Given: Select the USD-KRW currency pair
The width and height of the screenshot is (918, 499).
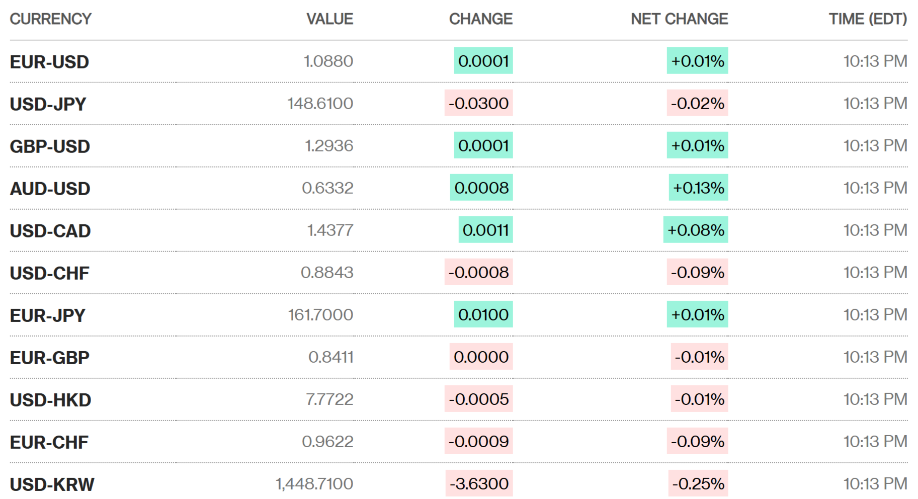Looking at the screenshot, I should [52, 484].
